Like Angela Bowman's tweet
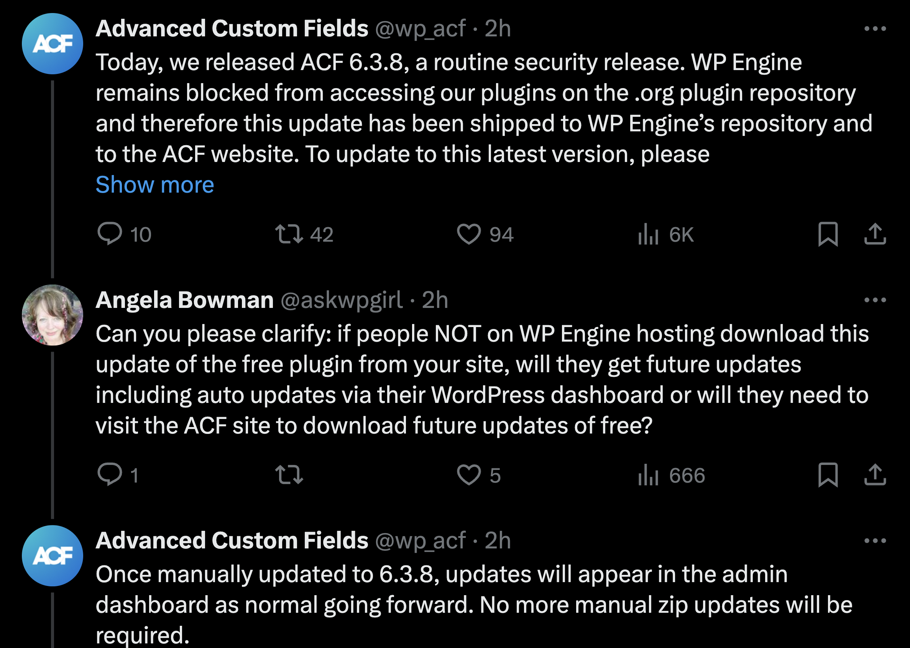The width and height of the screenshot is (910, 648). [469, 475]
